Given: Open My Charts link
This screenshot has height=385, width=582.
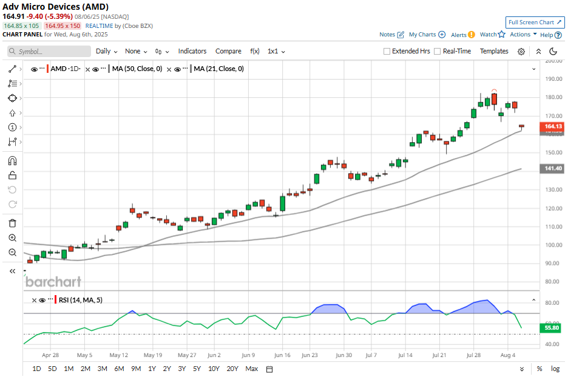Looking at the screenshot, I should pos(427,35).
